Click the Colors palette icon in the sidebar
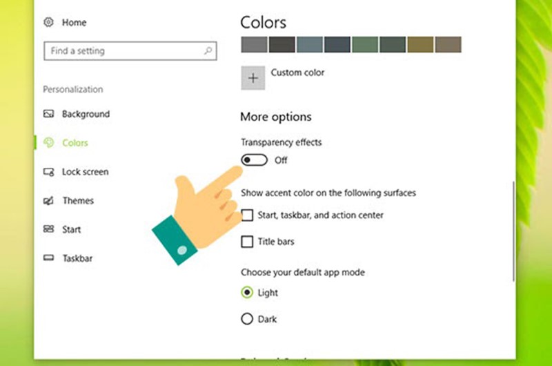The width and height of the screenshot is (552, 366). pos(48,143)
